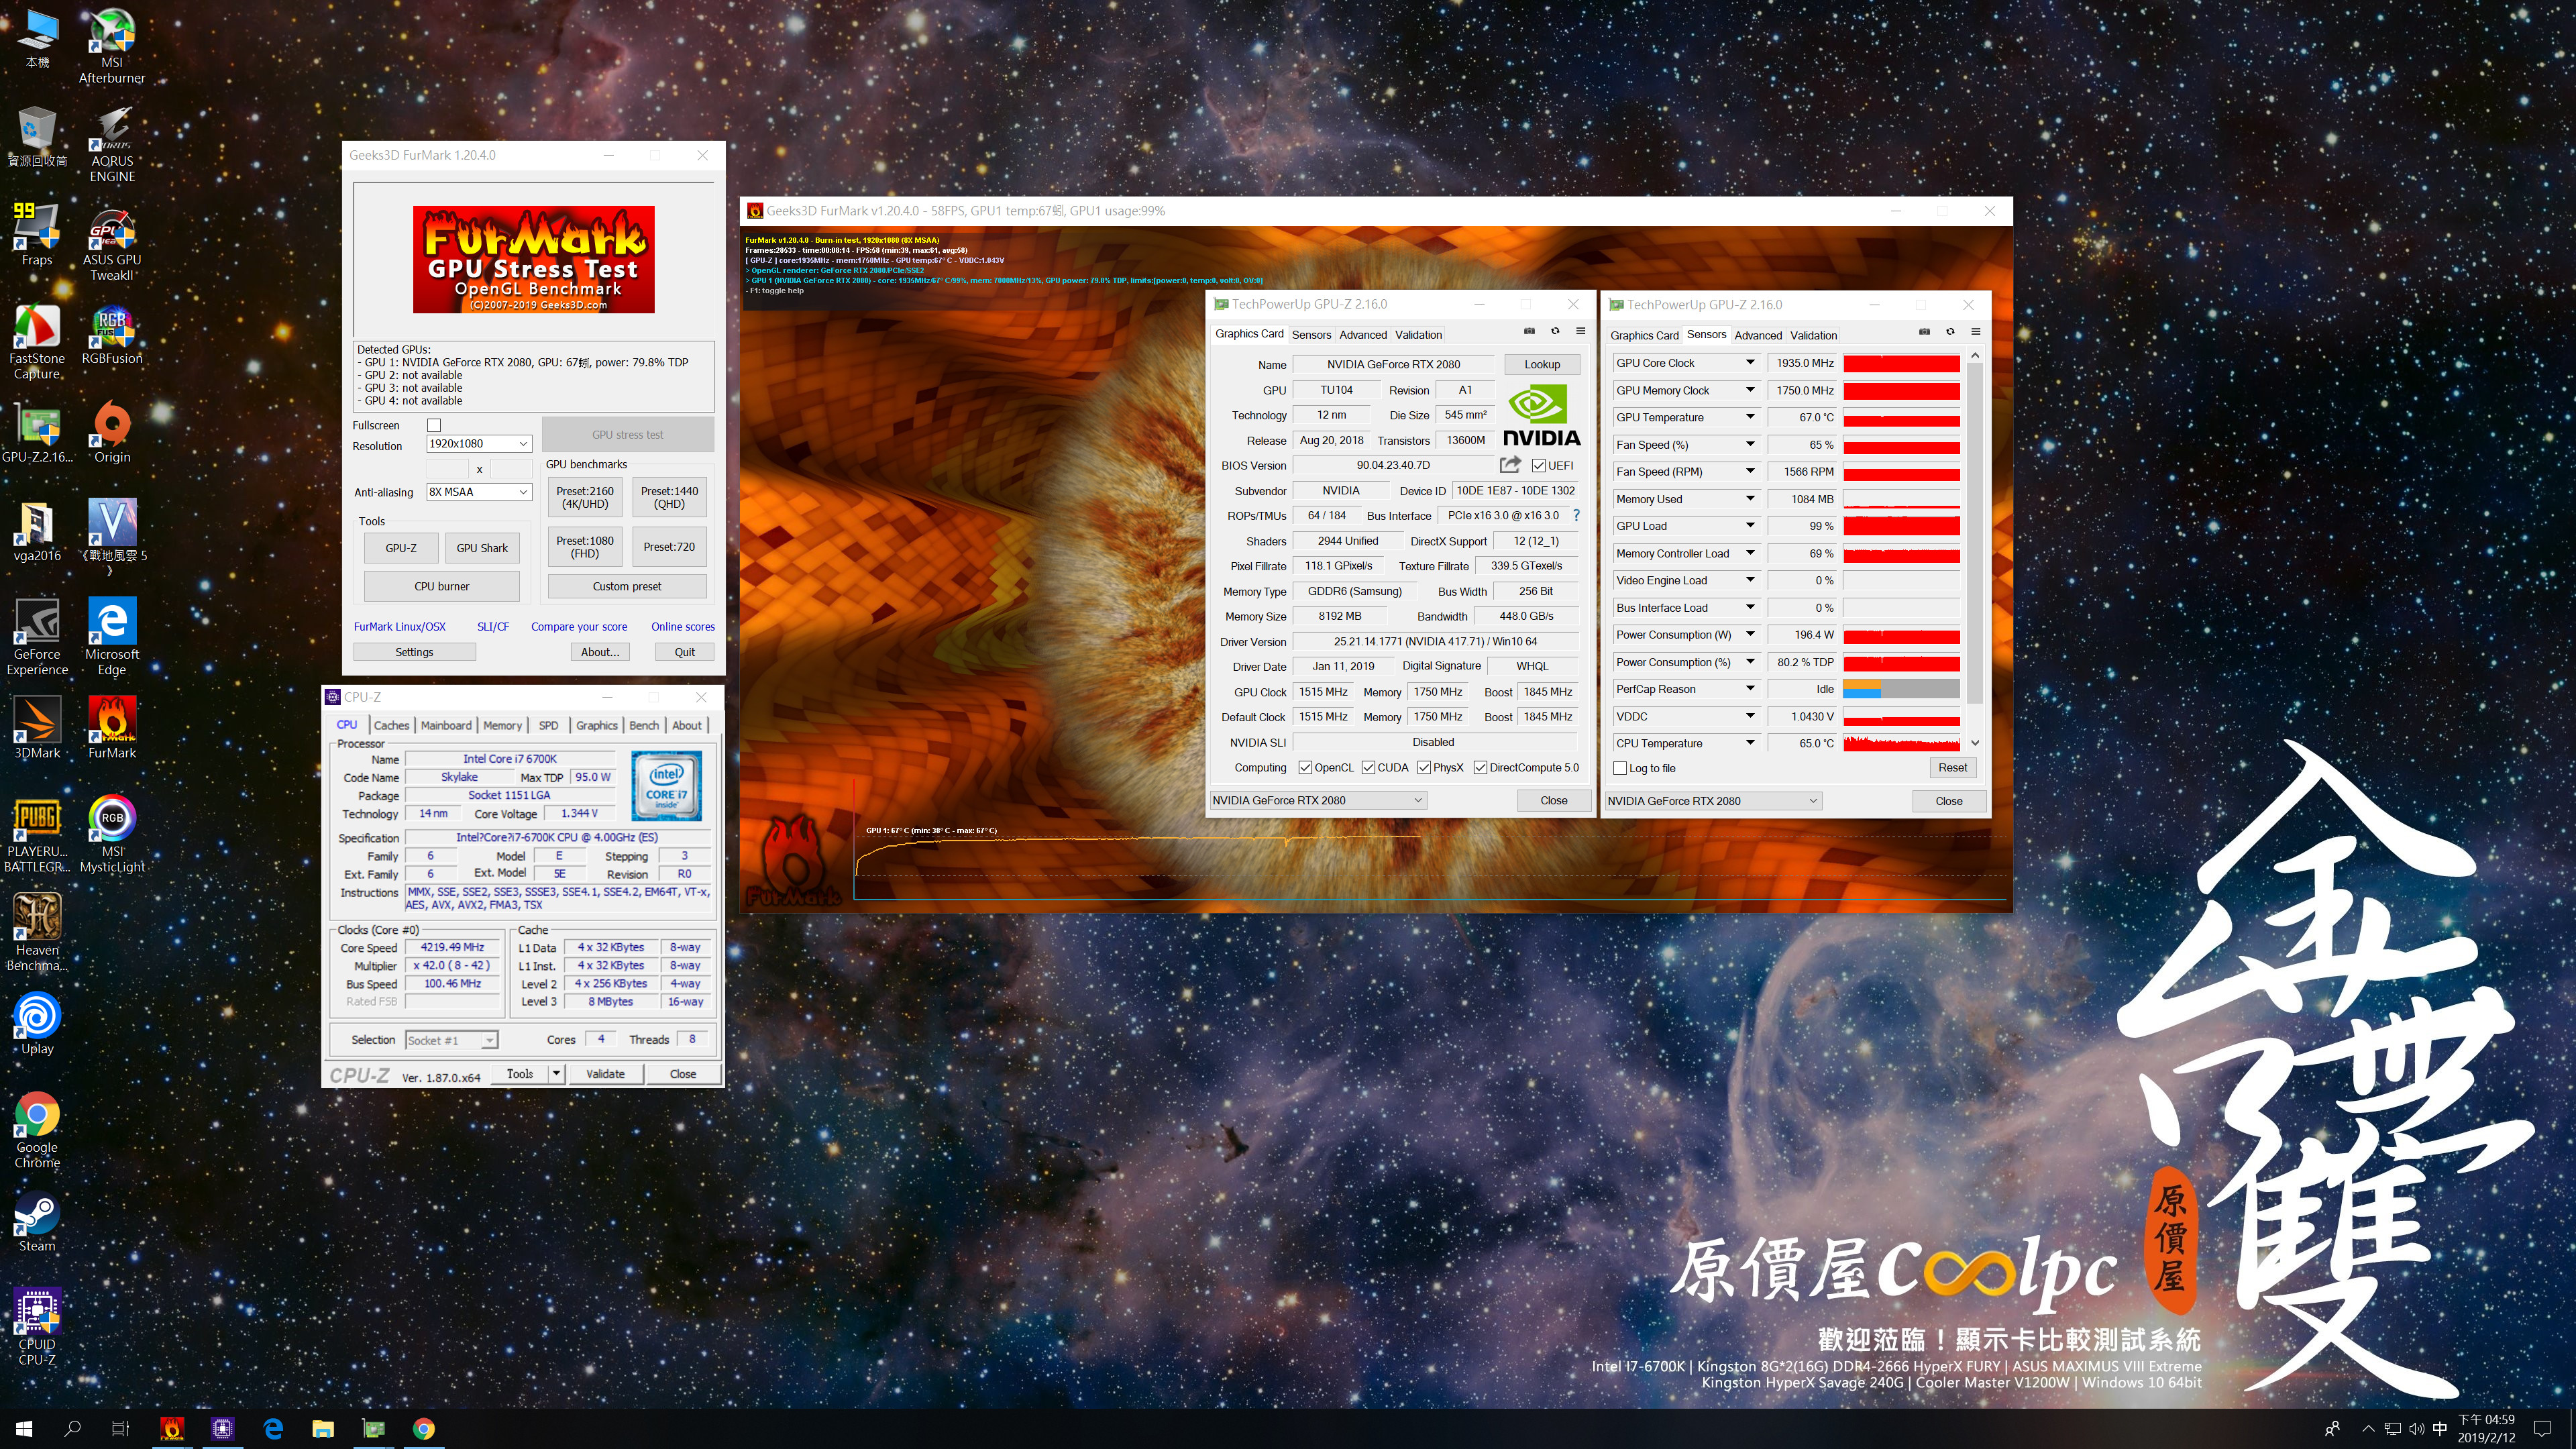Click the PerfCap Reason colored bar
This screenshot has width=2576, height=1449.
point(1901,689)
